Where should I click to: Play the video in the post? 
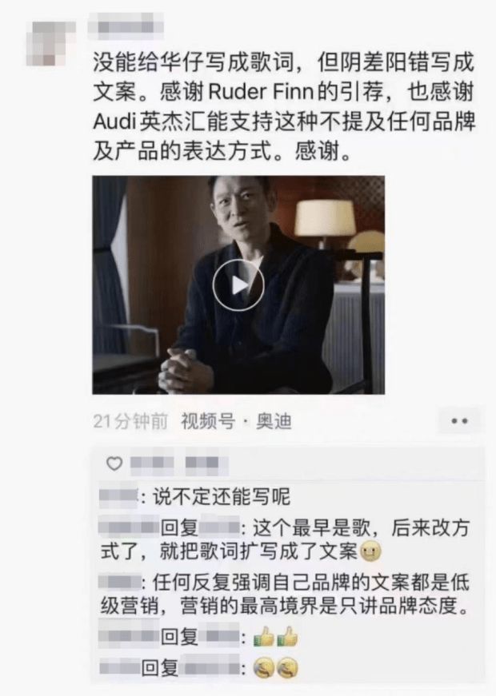point(238,285)
